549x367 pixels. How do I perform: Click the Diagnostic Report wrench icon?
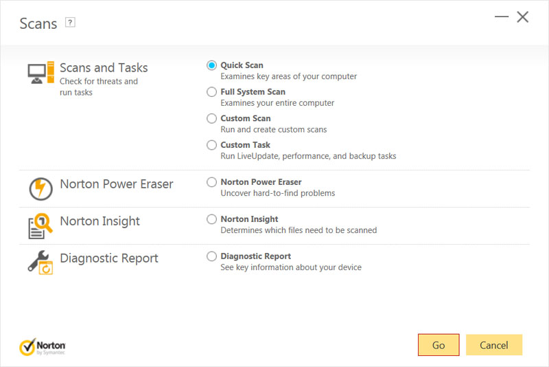coord(40,263)
